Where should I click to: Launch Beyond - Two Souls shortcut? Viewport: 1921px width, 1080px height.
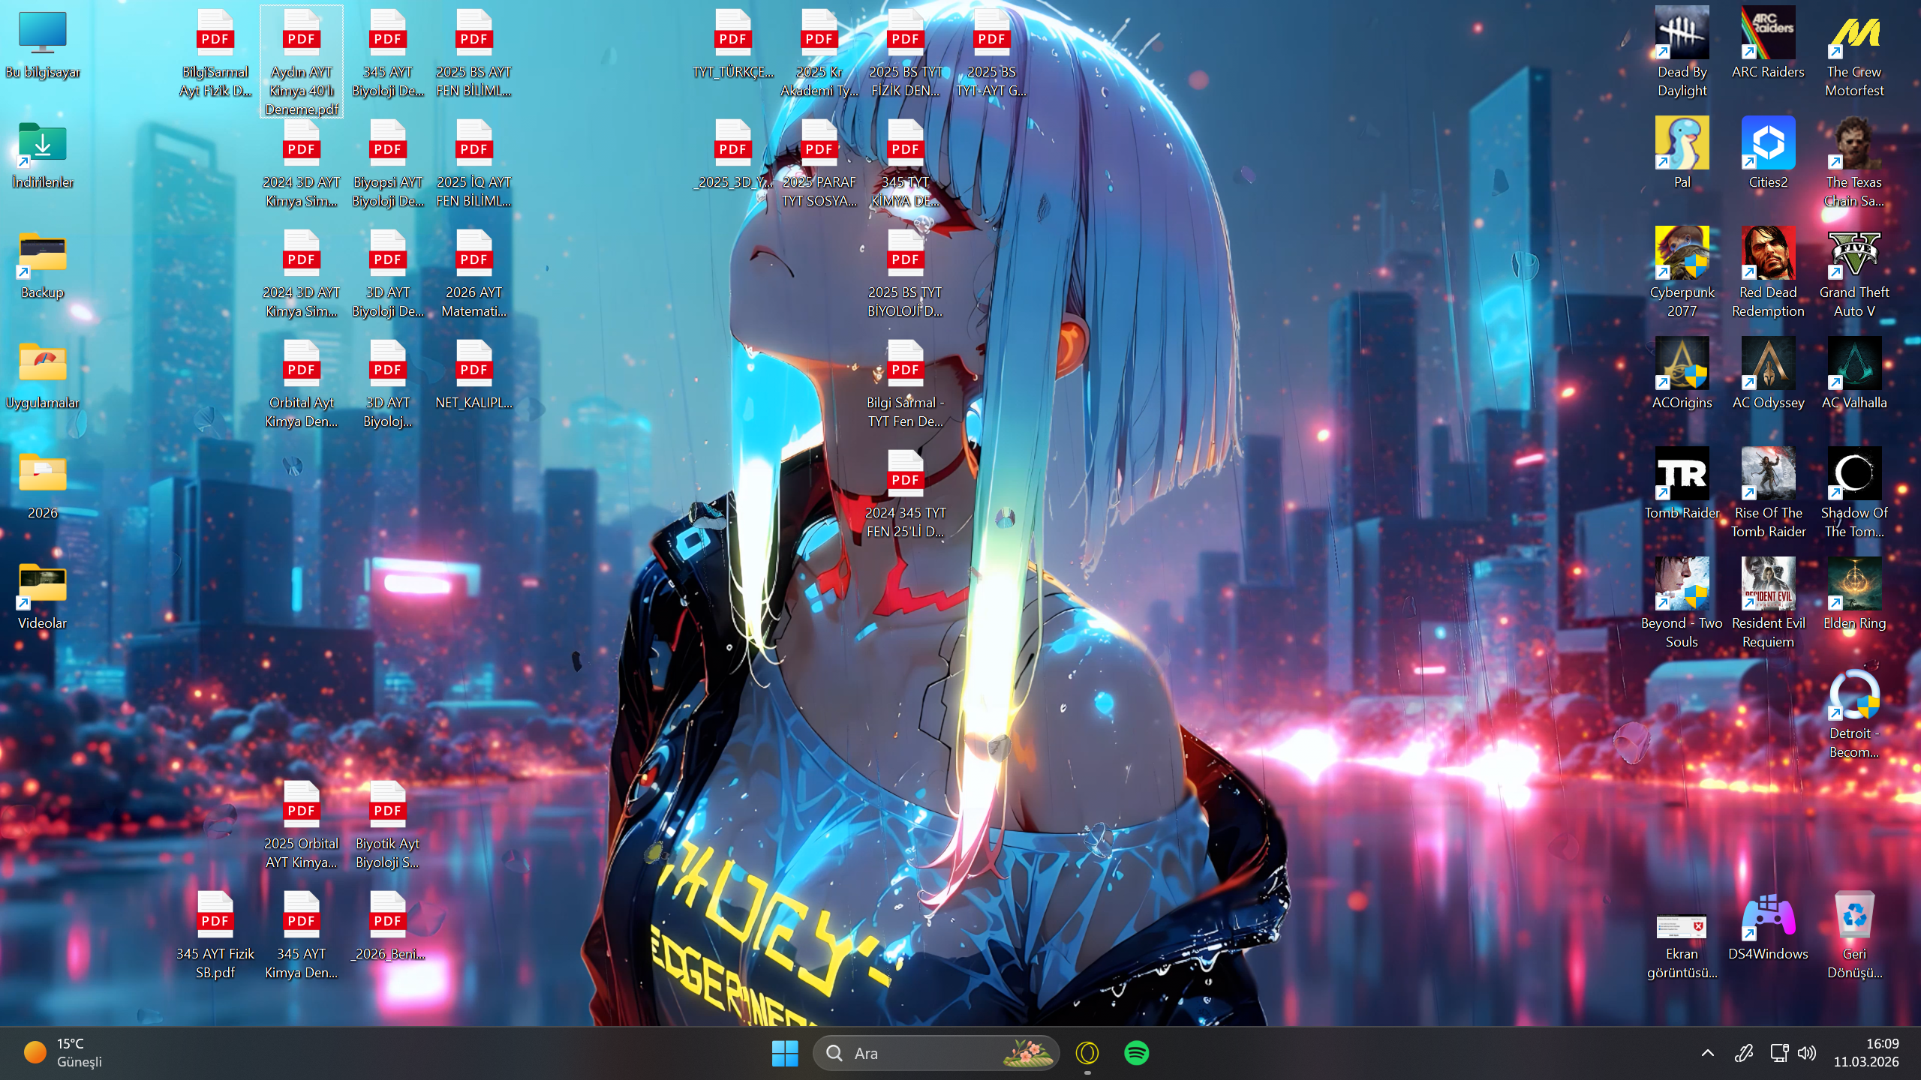[x=1682, y=604]
